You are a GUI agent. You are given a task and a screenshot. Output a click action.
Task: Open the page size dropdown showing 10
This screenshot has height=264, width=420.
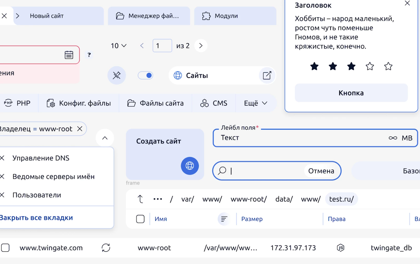[x=119, y=46]
